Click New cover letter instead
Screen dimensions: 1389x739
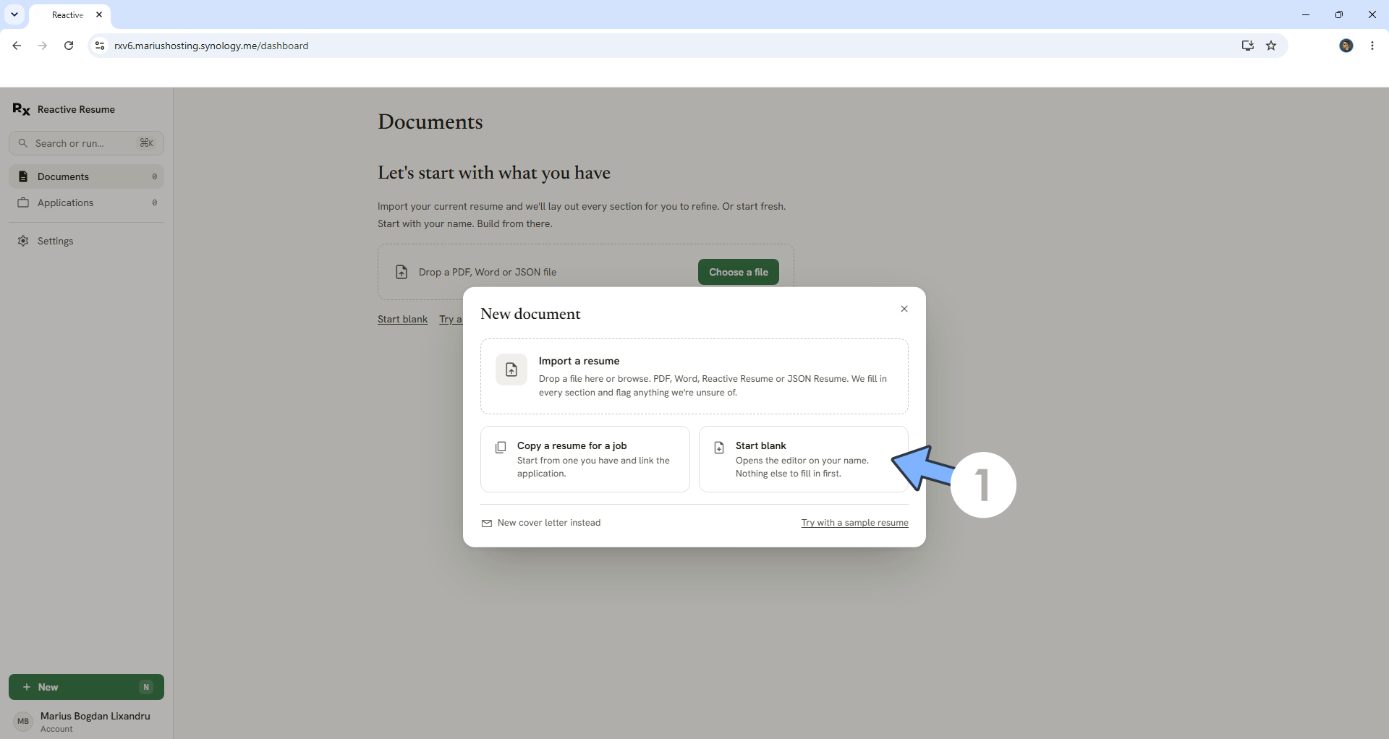coord(541,523)
